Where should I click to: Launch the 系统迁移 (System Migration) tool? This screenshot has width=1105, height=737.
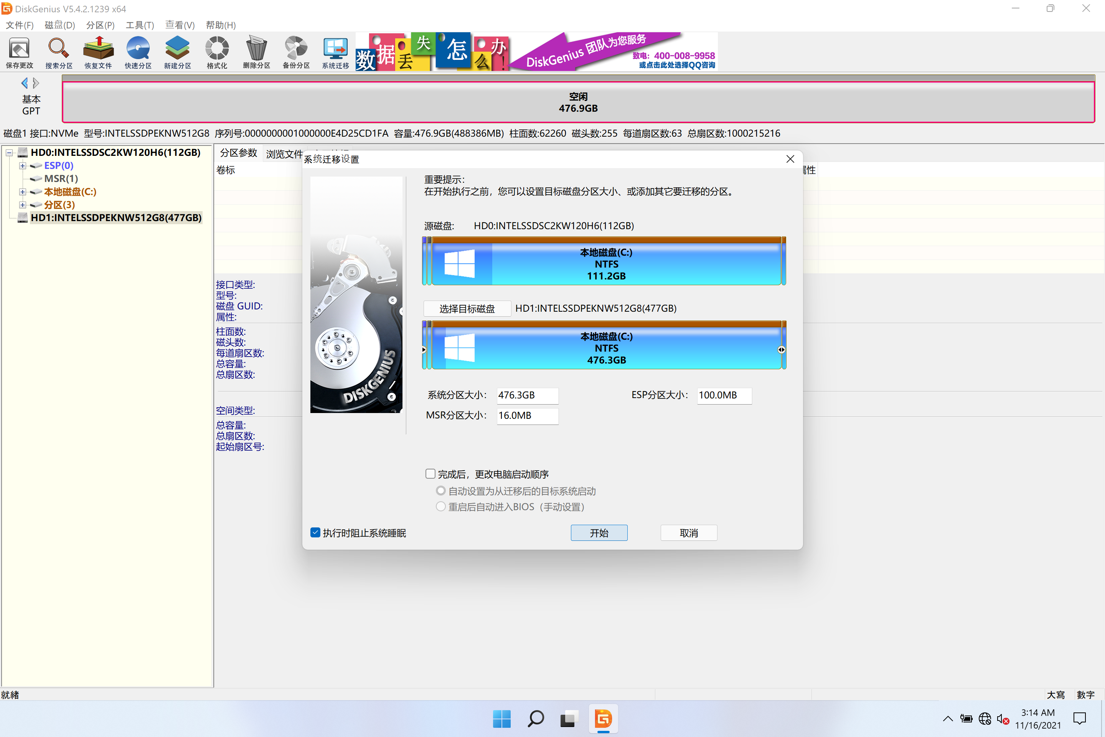click(x=335, y=52)
